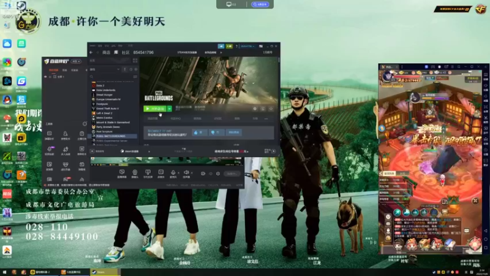
Task: Click the Android home circle in emulator sidebar
Action: 486,239
